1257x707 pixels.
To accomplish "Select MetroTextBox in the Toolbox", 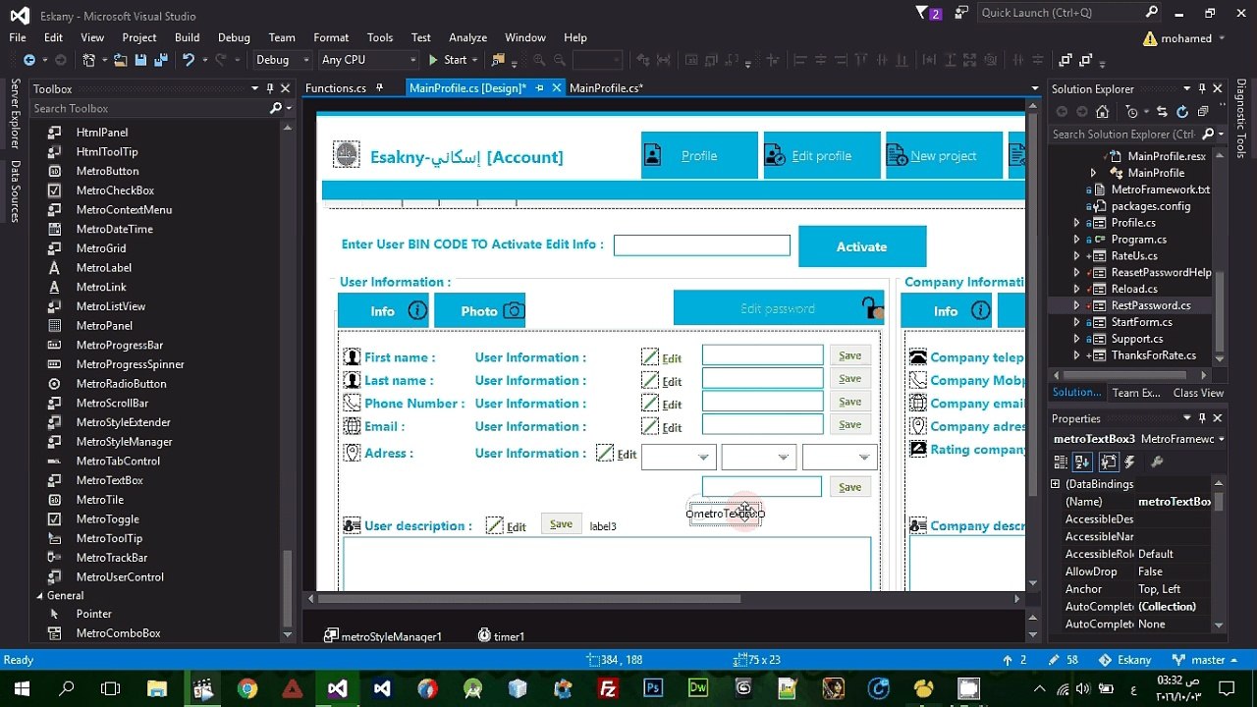I will [x=109, y=480].
